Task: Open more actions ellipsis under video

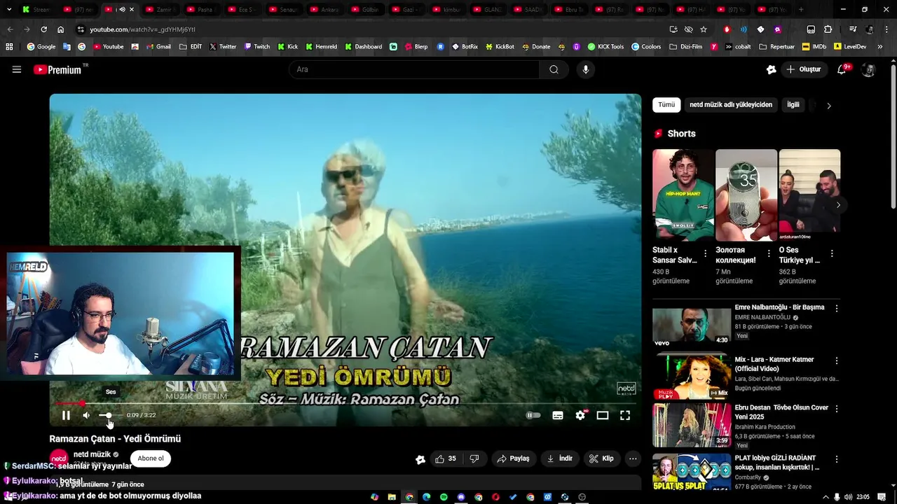Action: click(633, 458)
